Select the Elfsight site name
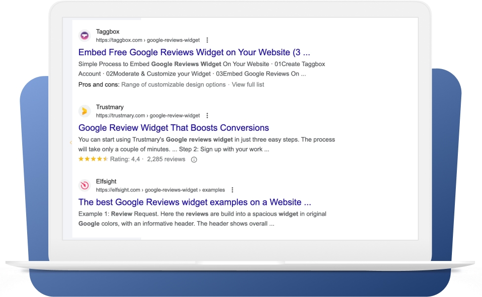 [106, 182]
